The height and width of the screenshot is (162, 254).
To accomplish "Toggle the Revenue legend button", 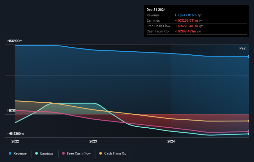I will pos(18,154).
